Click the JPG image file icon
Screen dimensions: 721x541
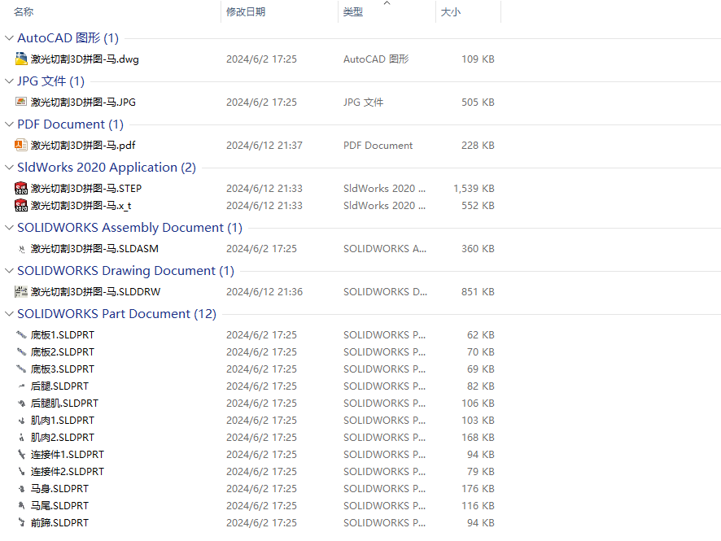[21, 102]
